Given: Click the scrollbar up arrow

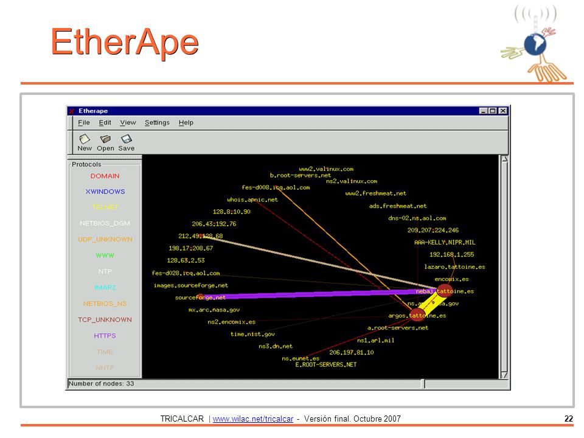Looking at the screenshot, I should click(504, 159).
